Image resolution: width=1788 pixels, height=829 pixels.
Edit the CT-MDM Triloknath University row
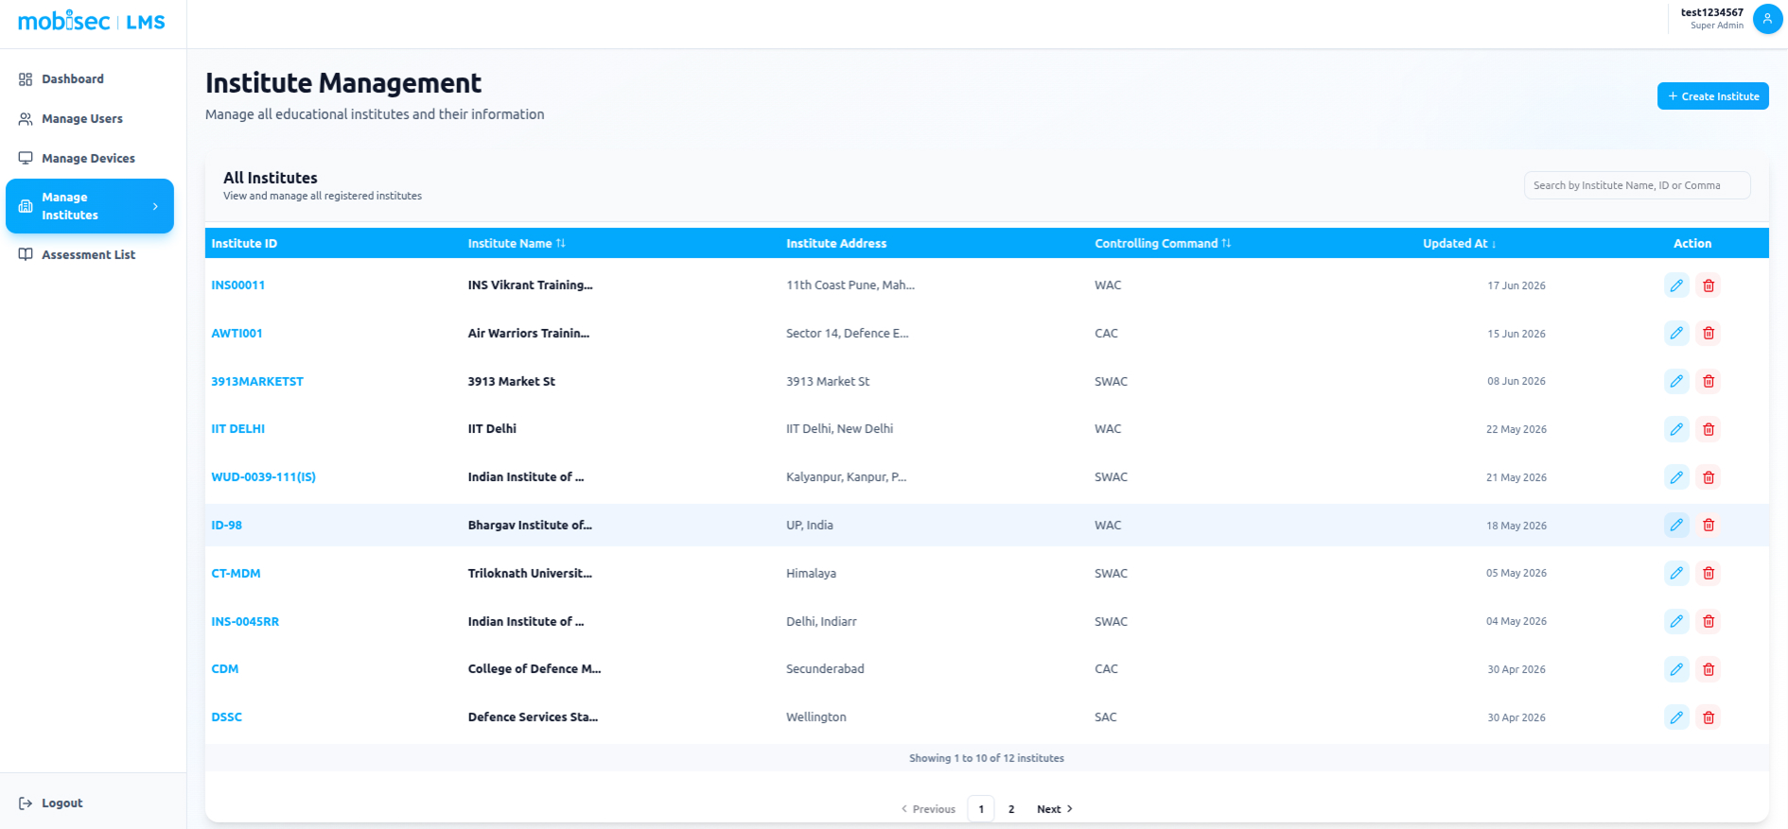(x=1676, y=573)
